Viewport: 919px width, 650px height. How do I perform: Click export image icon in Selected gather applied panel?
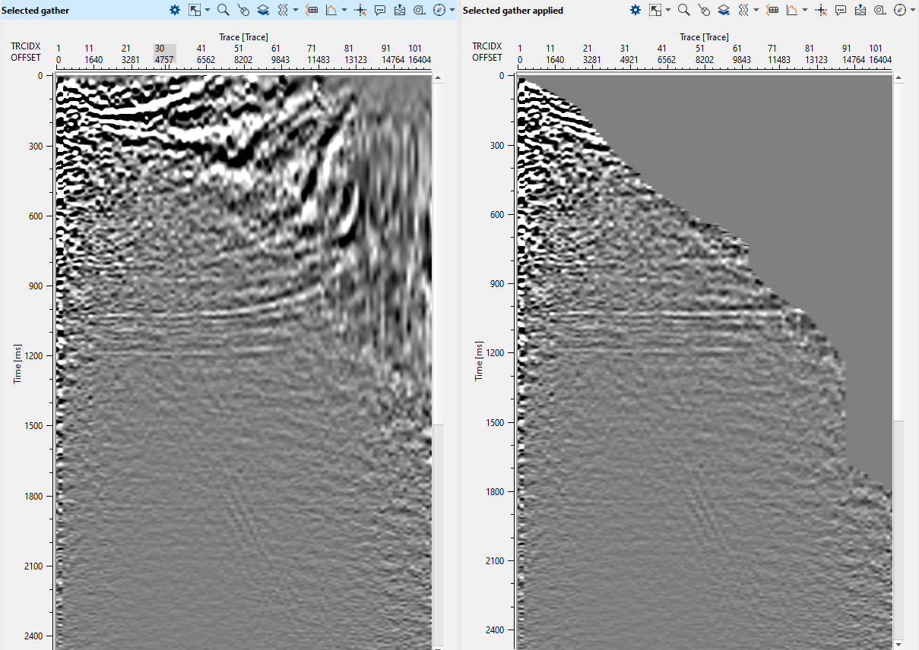[860, 10]
